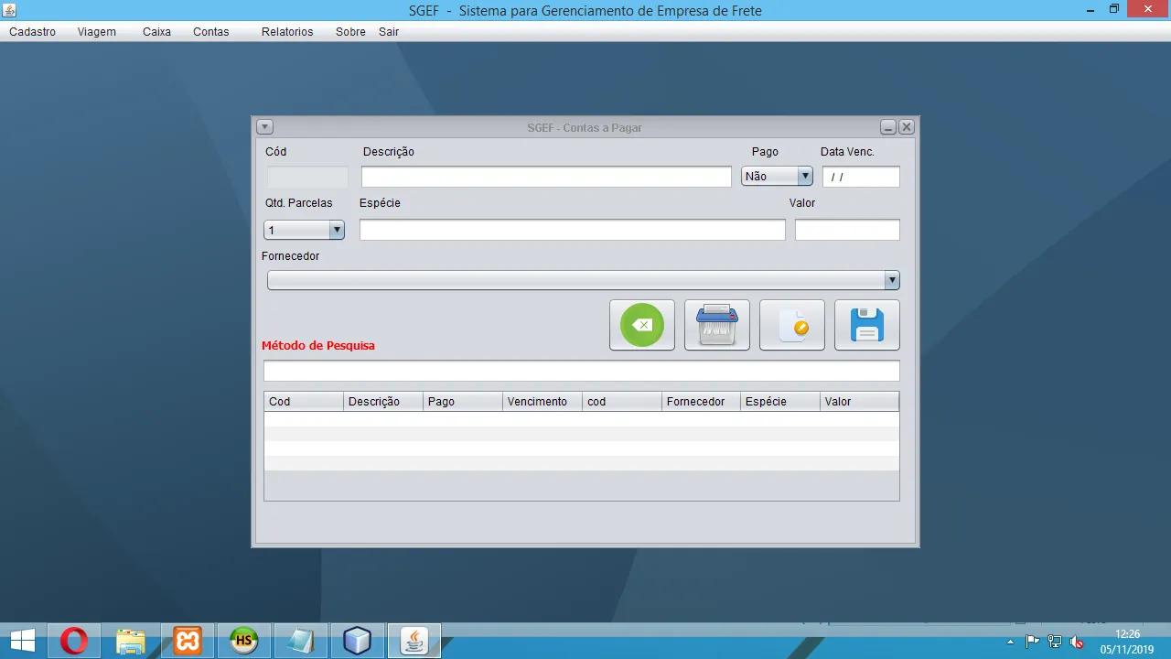1171x659 pixels.
Task: Open the Qtd. Parcelas dropdown
Action: pos(304,230)
